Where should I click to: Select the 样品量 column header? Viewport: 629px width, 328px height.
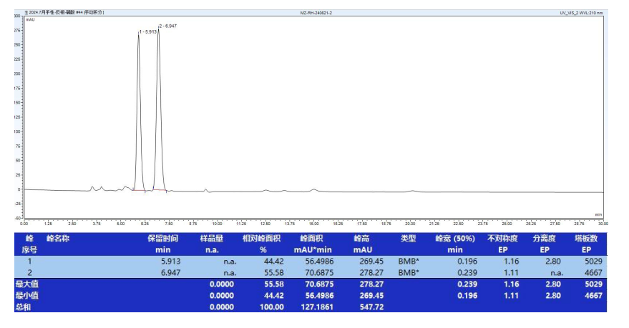[x=212, y=237]
